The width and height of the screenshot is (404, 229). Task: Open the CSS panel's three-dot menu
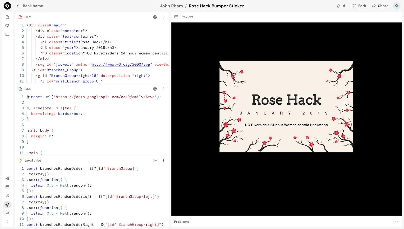point(164,89)
